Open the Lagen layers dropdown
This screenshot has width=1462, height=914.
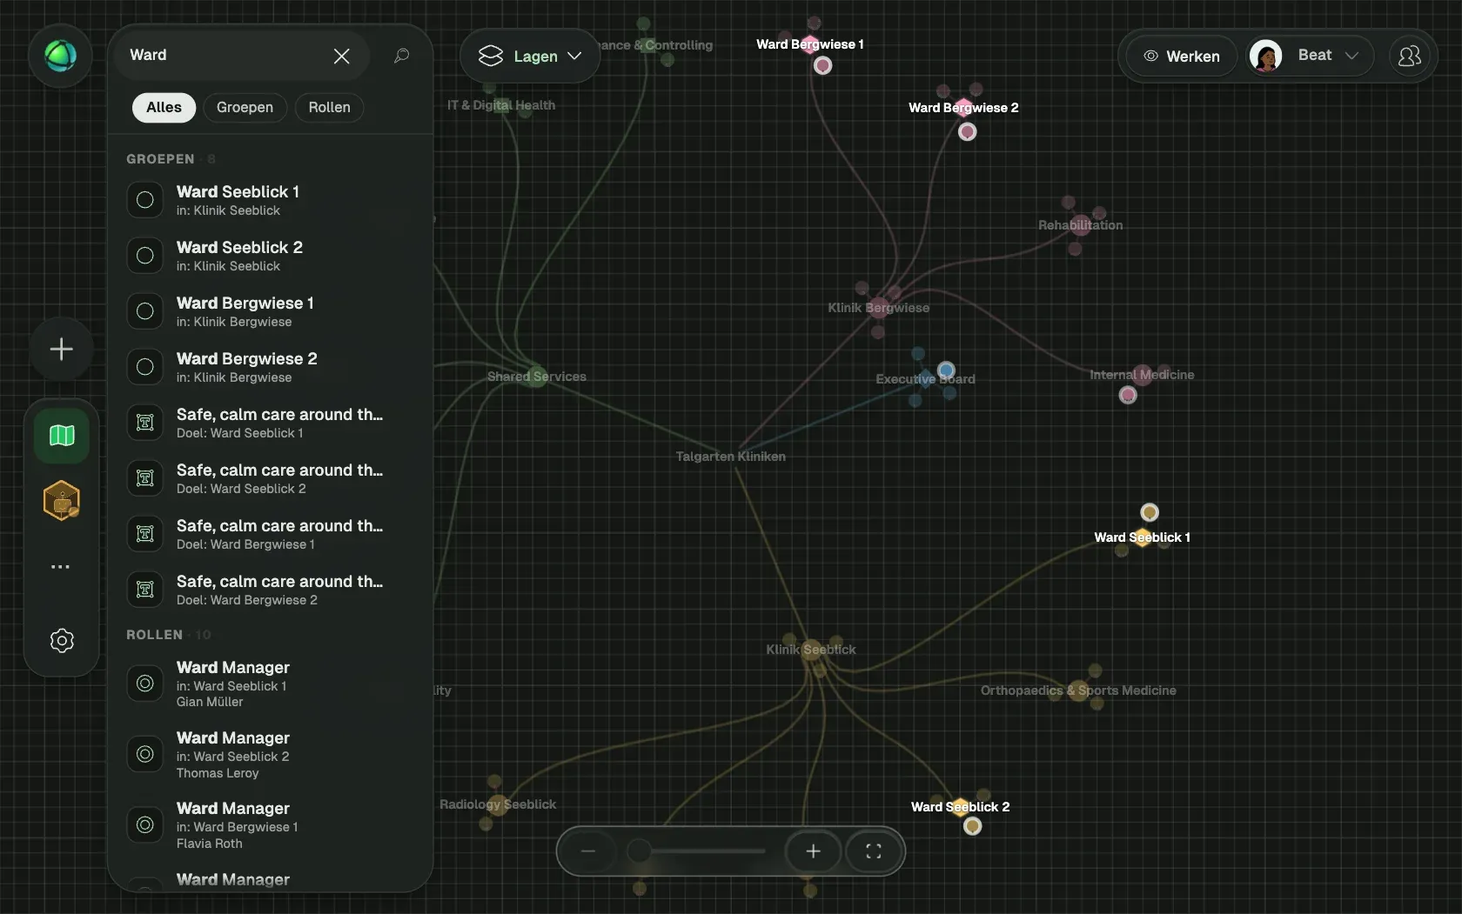[x=530, y=57]
